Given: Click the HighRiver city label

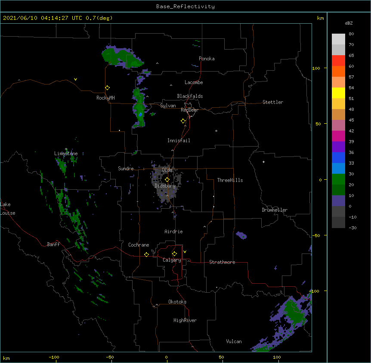Looking at the screenshot, I should tap(185, 320).
